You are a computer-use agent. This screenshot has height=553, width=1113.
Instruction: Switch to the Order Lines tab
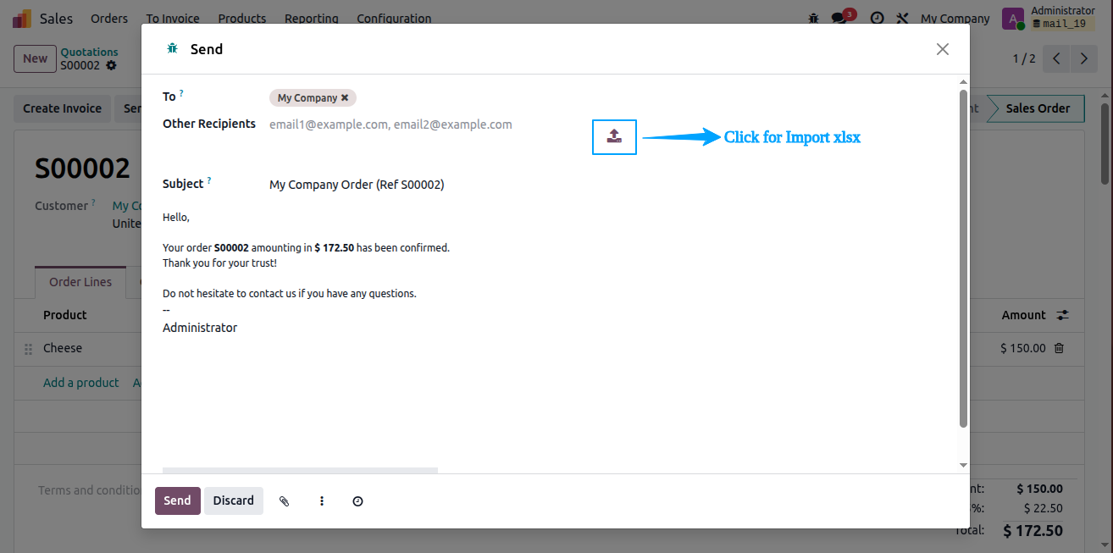click(x=80, y=282)
